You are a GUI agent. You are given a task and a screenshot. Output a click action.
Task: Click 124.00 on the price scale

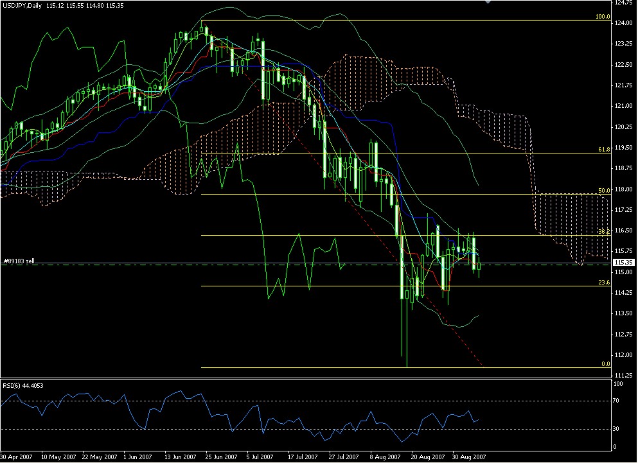tap(623, 22)
